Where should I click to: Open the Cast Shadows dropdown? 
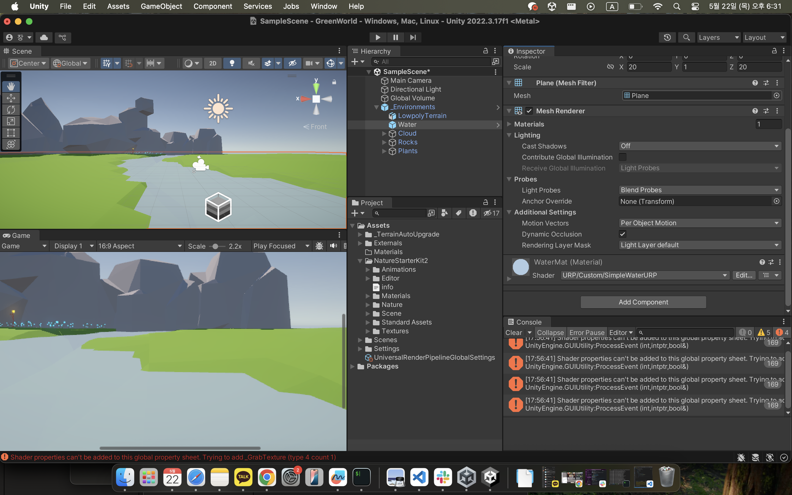click(700, 146)
